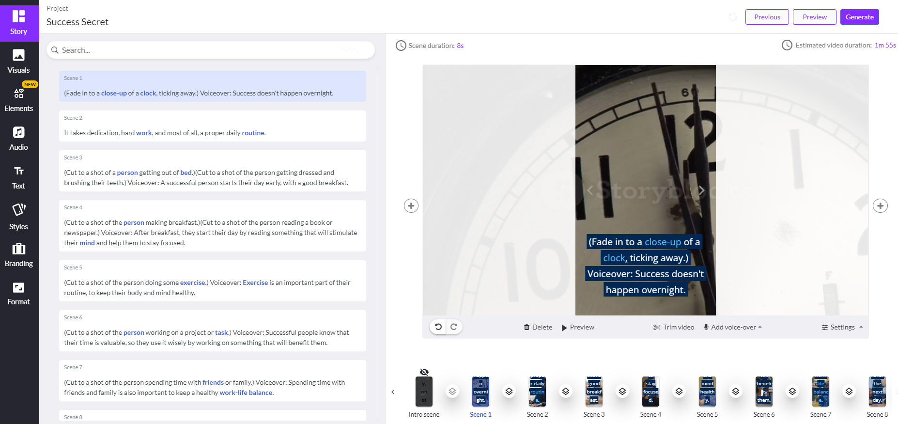The height and width of the screenshot is (424, 898).
Task: Click transition icon between Scene 6 and Scene 7
Action: (792, 391)
